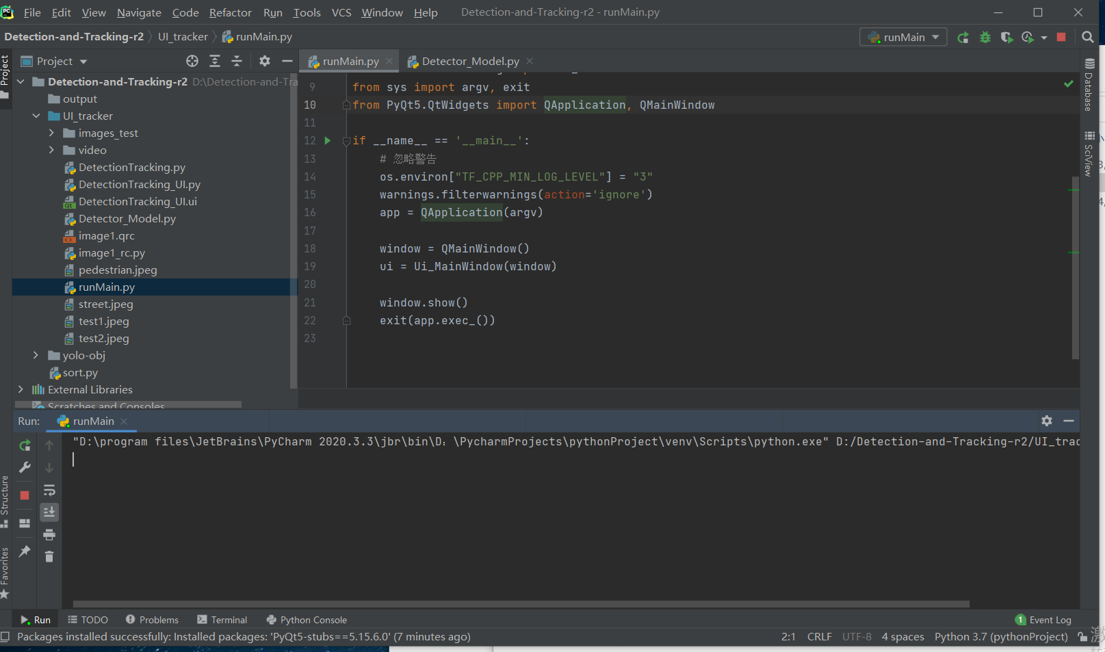Expand the images_test folder
Screen dimensions: 1105x652
[x=51, y=133]
